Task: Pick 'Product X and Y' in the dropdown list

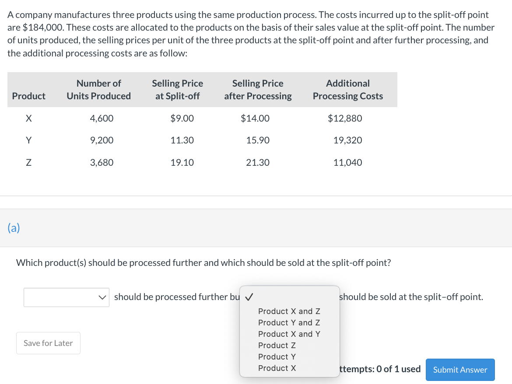Action: click(289, 334)
